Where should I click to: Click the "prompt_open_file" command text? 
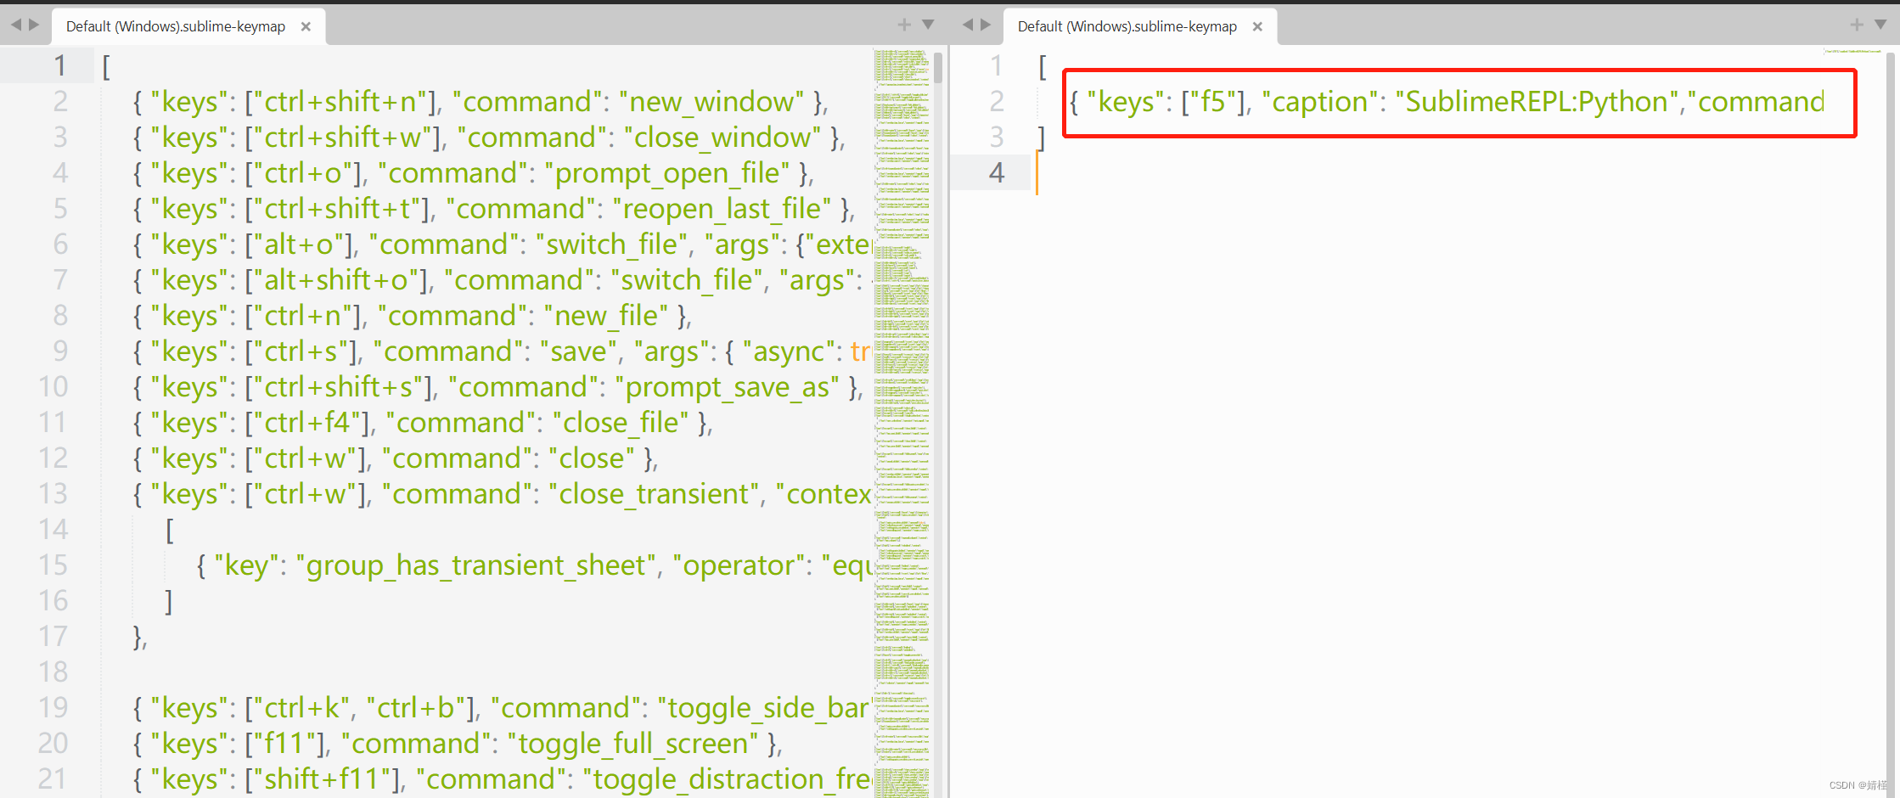(667, 173)
